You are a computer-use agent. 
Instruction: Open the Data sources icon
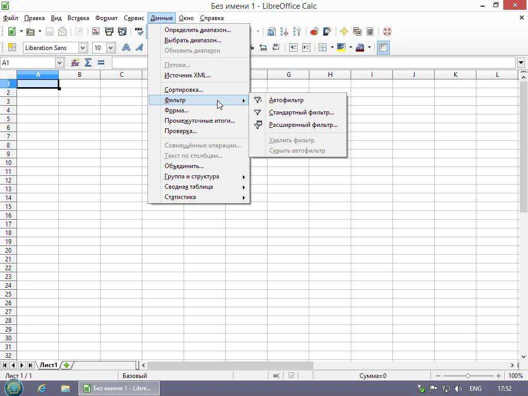[x=370, y=31]
